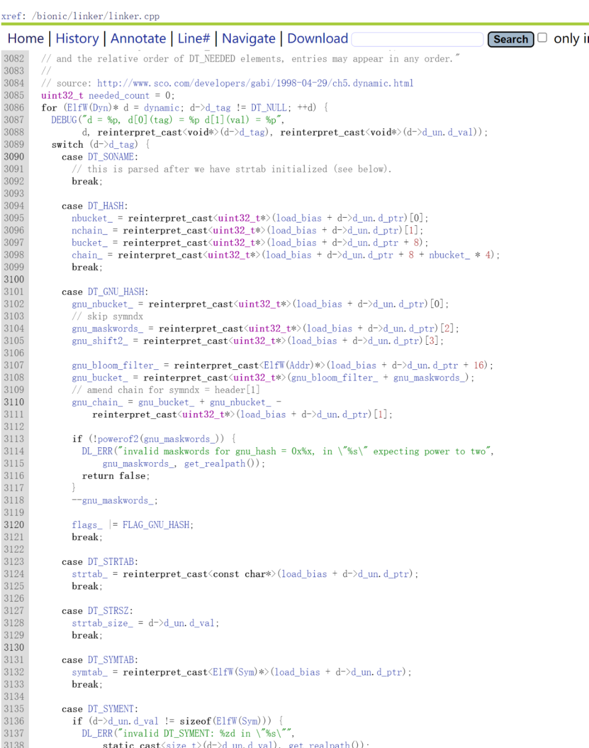Open the sco.com source URL link

click(255, 83)
